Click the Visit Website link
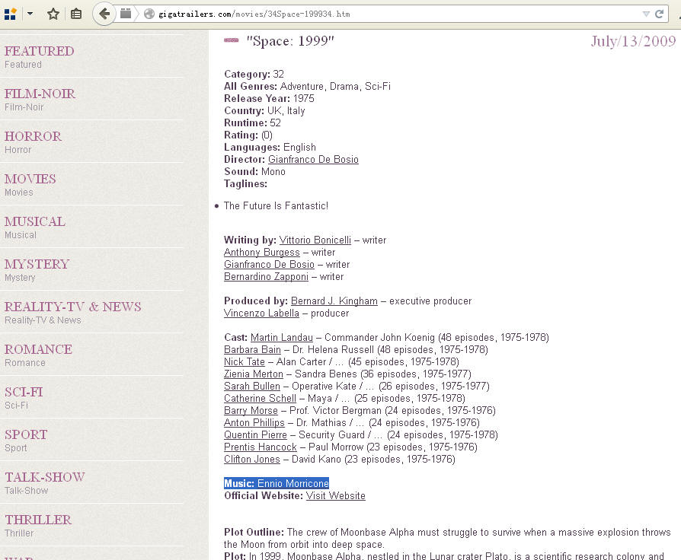 (335, 495)
